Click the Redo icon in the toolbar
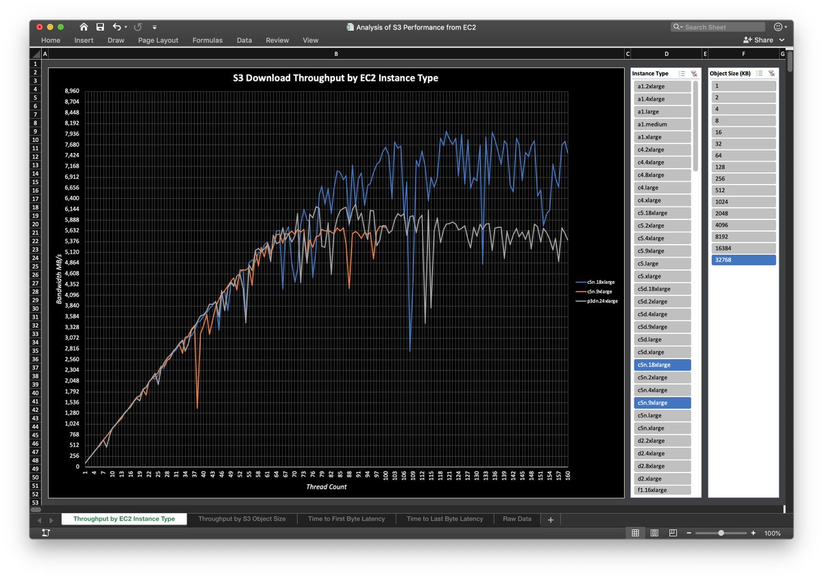 coord(137,27)
